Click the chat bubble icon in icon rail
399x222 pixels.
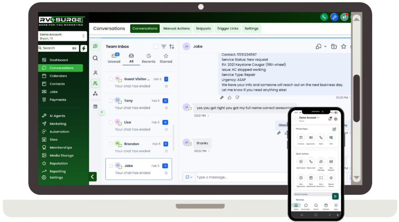coord(95,46)
